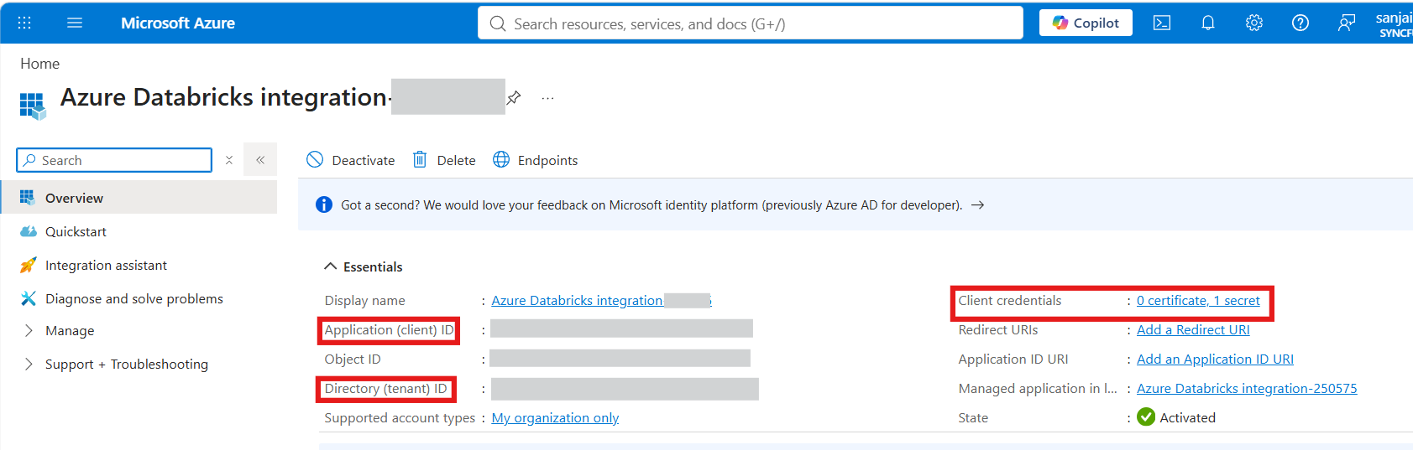Click the info icon in feedback banner
1413x450 pixels.
tap(323, 204)
